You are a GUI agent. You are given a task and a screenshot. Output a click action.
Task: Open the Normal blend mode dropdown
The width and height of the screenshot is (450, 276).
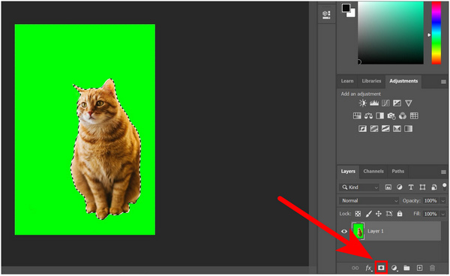click(x=369, y=200)
